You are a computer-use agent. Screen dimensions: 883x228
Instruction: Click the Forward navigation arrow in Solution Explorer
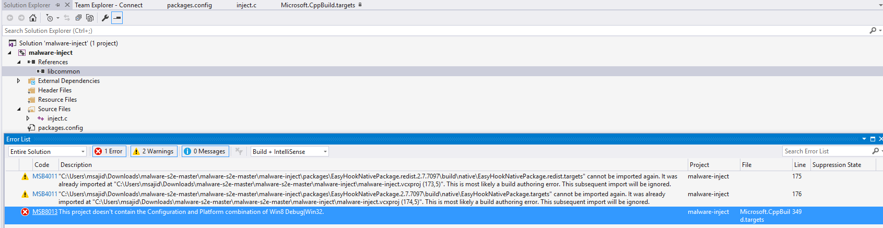coord(21,18)
